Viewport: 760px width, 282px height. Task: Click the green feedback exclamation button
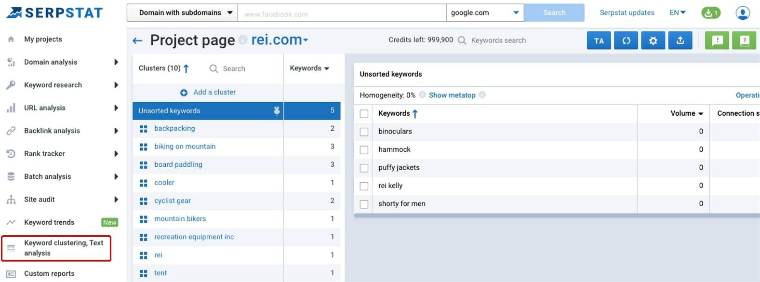pyautogui.click(x=717, y=40)
